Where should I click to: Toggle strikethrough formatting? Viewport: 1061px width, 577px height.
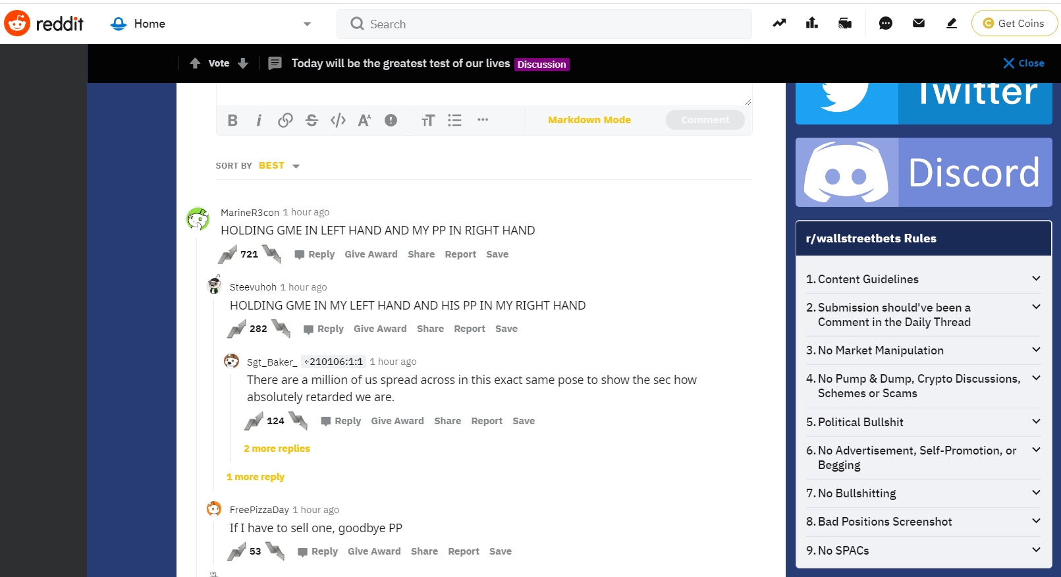[x=312, y=120]
